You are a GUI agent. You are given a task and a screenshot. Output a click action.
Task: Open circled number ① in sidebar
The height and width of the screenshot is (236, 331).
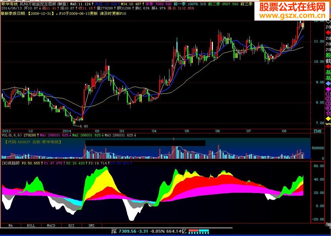pos(328,94)
